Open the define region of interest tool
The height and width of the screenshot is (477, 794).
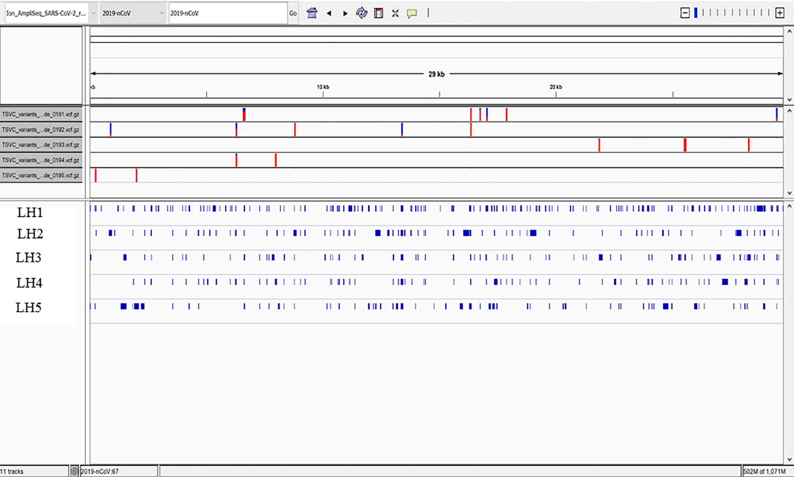point(378,13)
